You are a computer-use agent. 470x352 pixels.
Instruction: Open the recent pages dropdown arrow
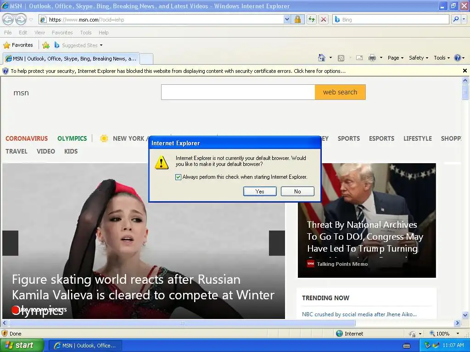click(31, 20)
